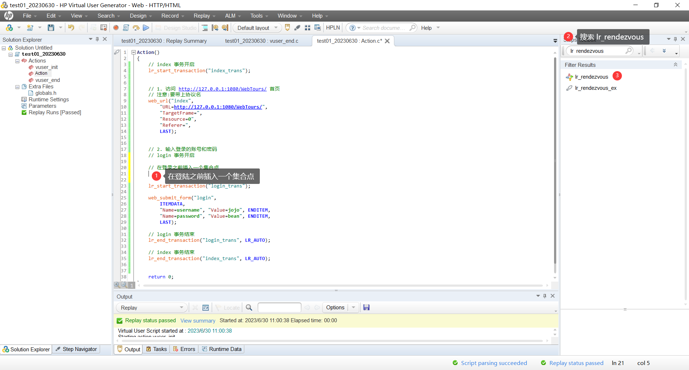Click the word wrap icon in the Output toolbar
The image size is (689, 370).
tap(206, 307)
